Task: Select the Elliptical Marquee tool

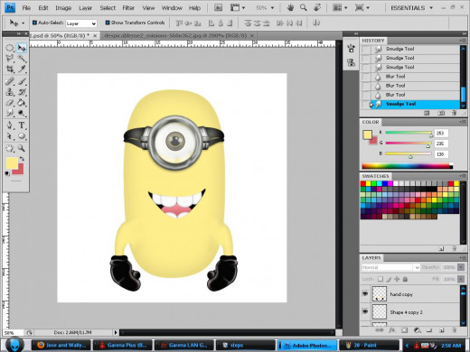Action: tap(10, 48)
